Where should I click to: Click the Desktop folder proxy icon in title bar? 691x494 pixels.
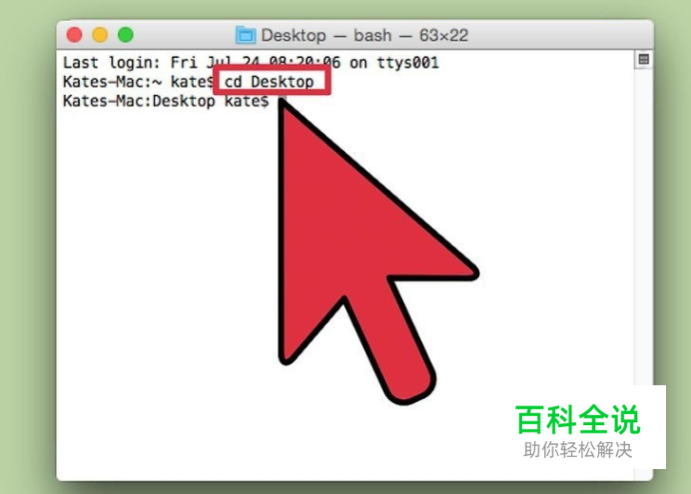(246, 35)
